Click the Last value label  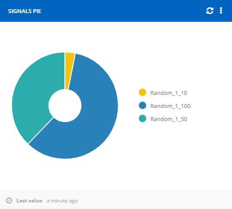tap(29, 201)
